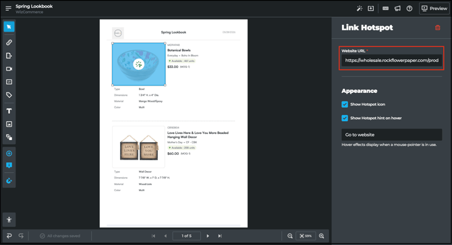Click the Spring Lookbook project title
Image resolution: width=452 pixels, height=245 pixels.
[x=34, y=6]
